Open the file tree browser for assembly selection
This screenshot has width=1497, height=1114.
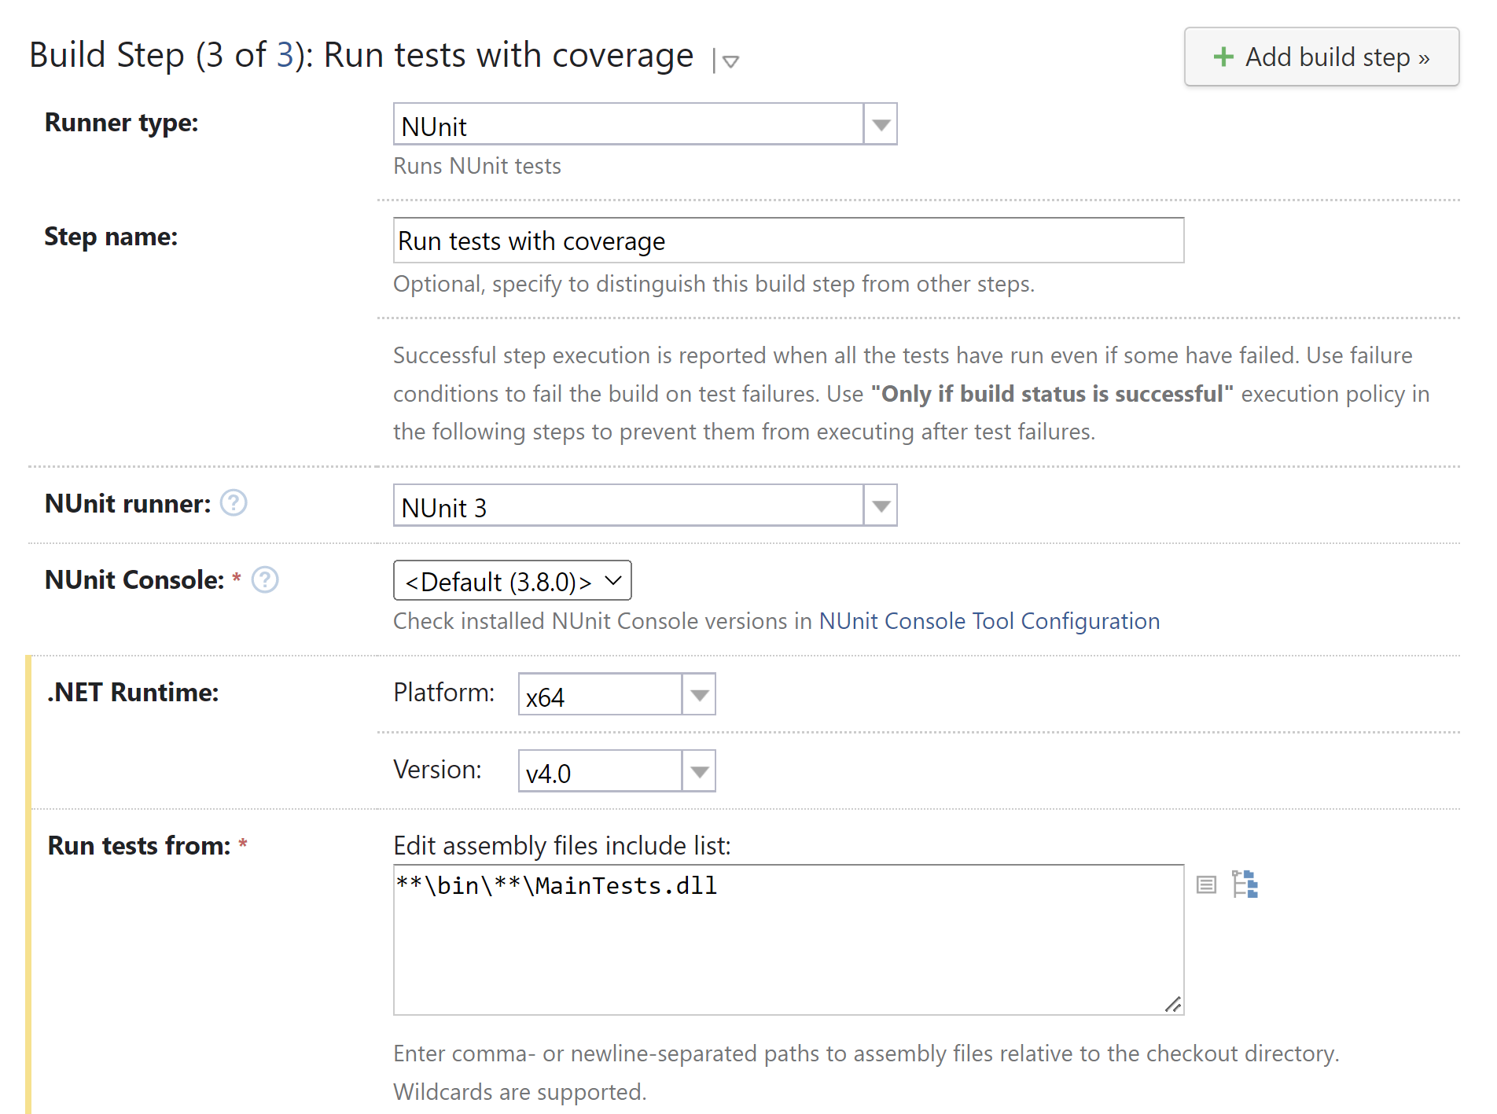tap(1245, 884)
